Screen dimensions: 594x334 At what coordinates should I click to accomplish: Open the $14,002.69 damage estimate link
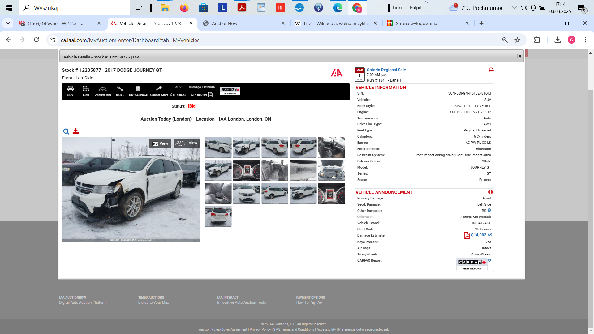click(x=481, y=235)
